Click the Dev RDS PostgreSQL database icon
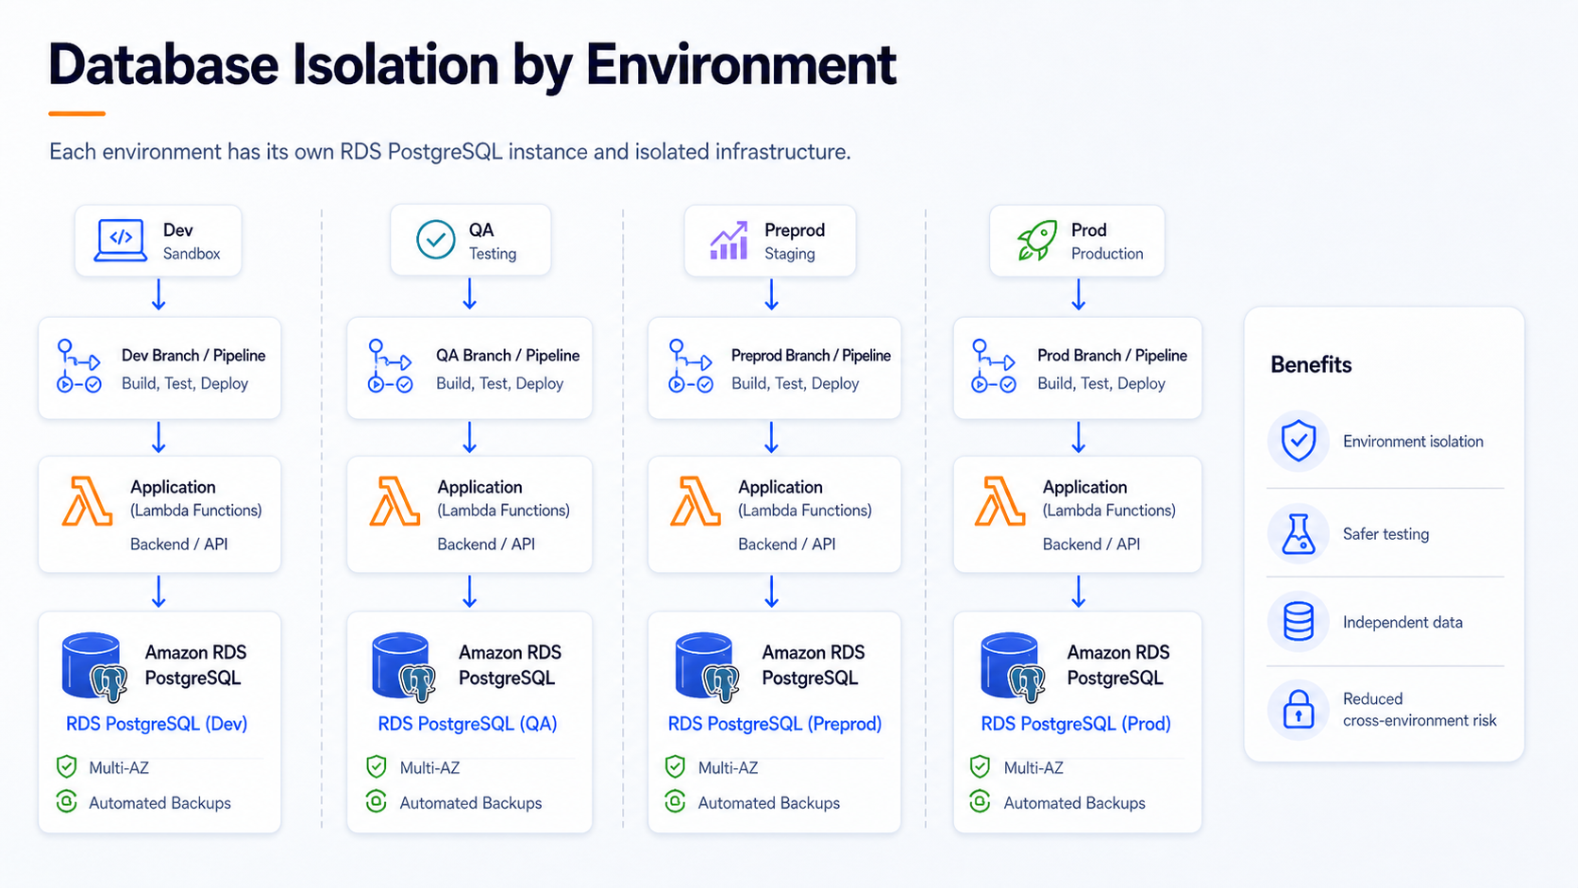This screenshot has width=1578, height=888. 94,667
